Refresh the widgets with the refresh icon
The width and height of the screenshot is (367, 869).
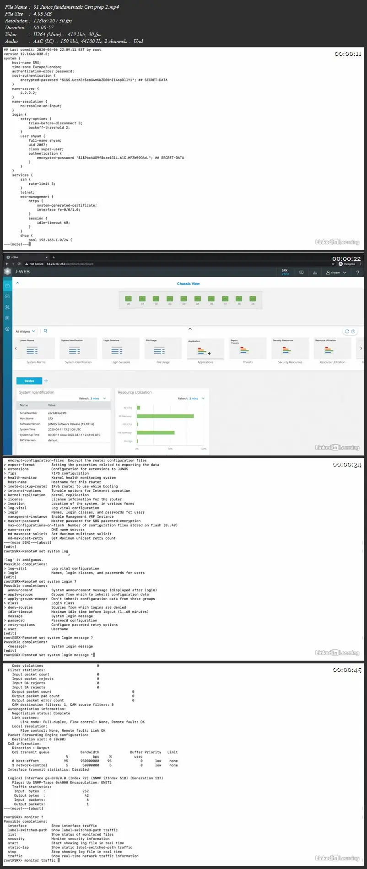pos(347,331)
